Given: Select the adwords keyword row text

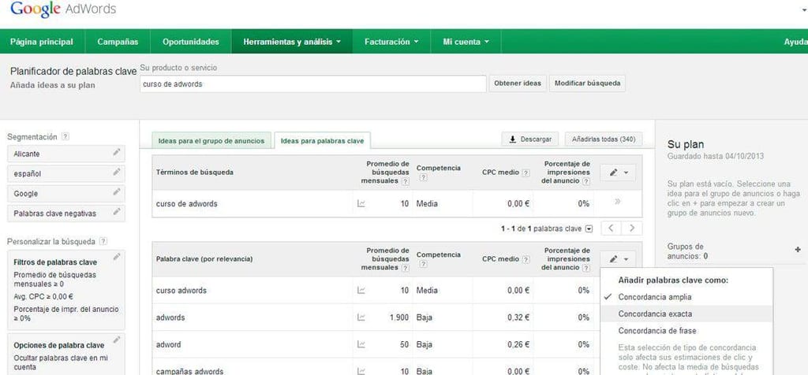Looking at the screenshot, I should [170, 317].
